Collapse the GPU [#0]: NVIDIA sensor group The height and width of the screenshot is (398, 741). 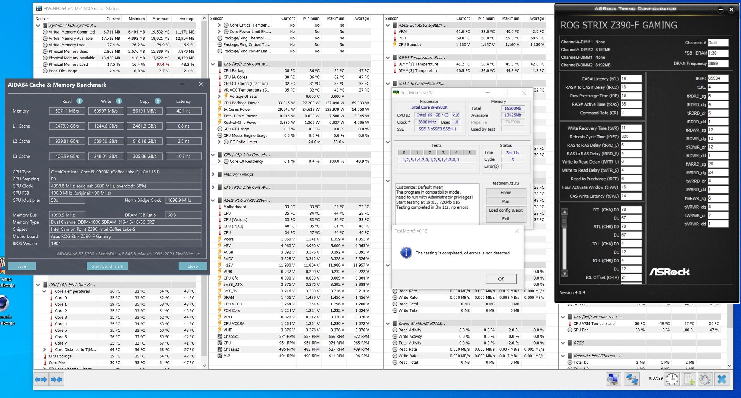pyautogui.click(x=563, y=317)
